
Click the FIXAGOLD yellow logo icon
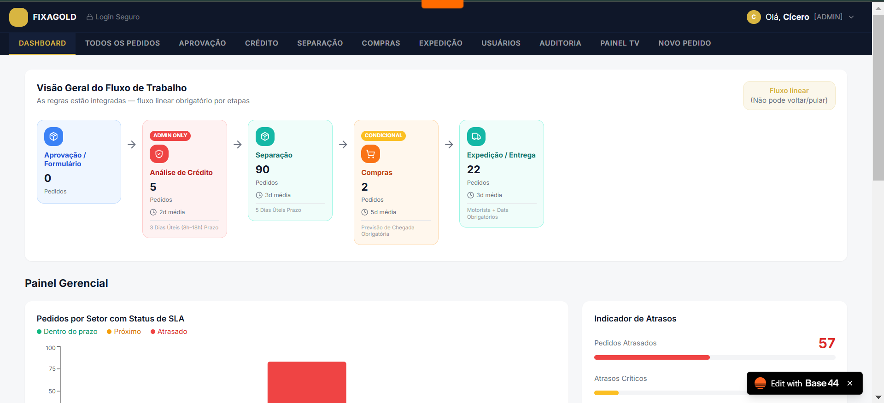(x=18, y=17)
